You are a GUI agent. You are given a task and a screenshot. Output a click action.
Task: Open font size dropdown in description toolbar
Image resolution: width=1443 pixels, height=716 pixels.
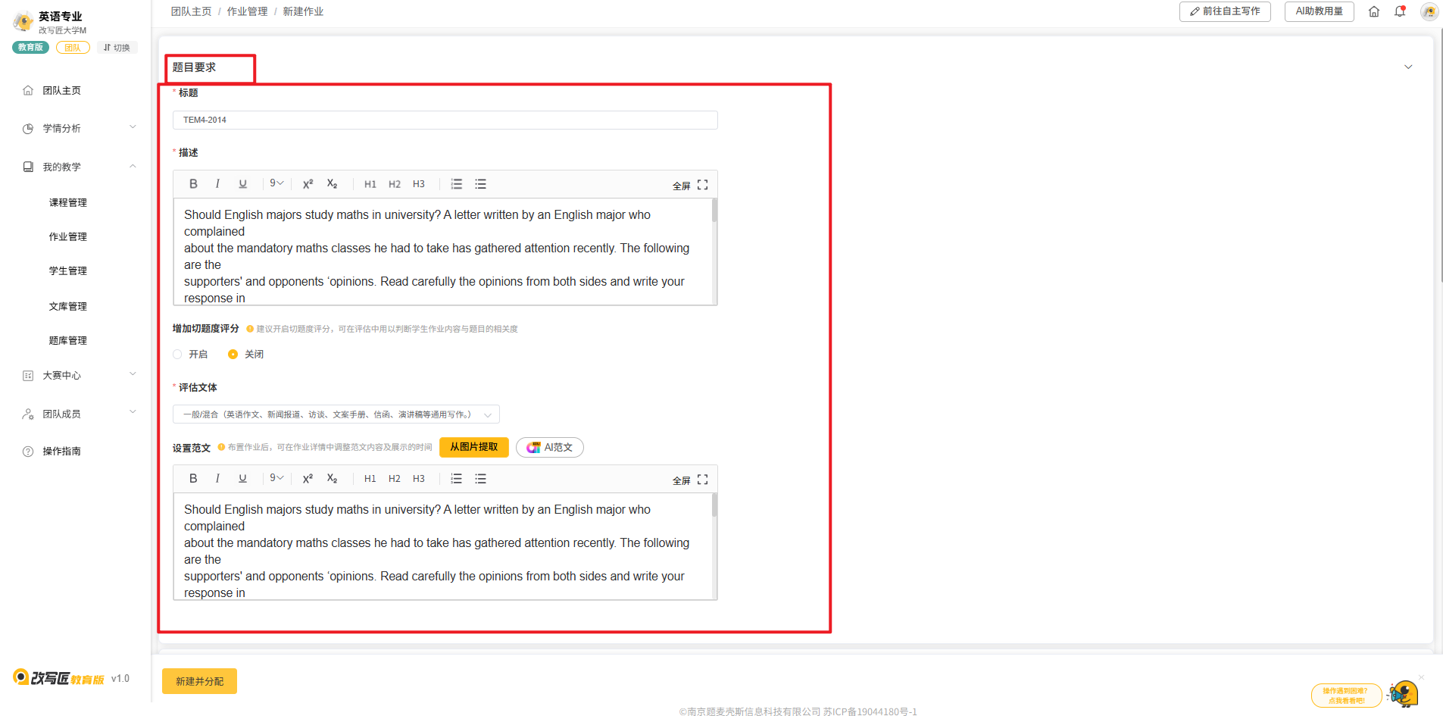[276, 183]
